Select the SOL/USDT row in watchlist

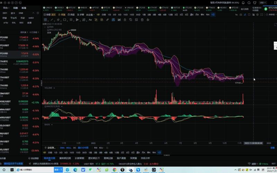[20, 151]
